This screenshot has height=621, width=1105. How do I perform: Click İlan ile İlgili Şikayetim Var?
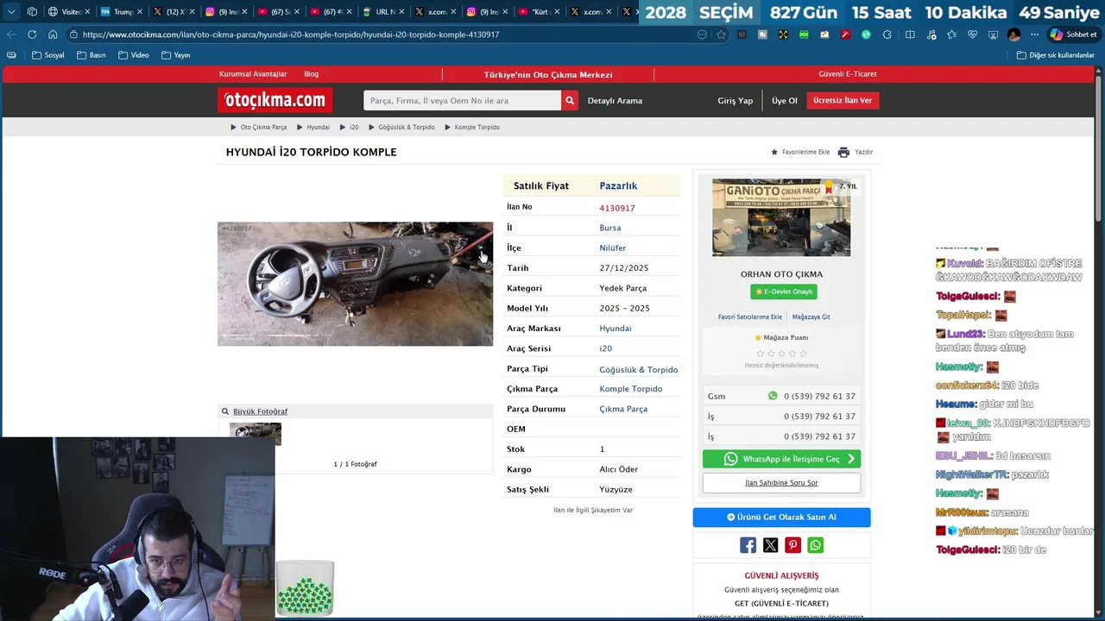tap(593, 510)
